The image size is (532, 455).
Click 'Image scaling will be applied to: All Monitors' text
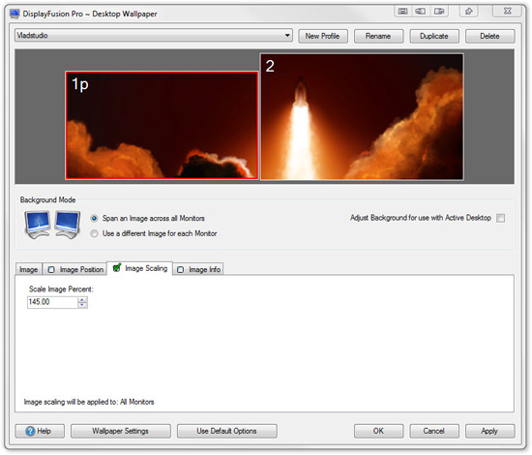89,402
